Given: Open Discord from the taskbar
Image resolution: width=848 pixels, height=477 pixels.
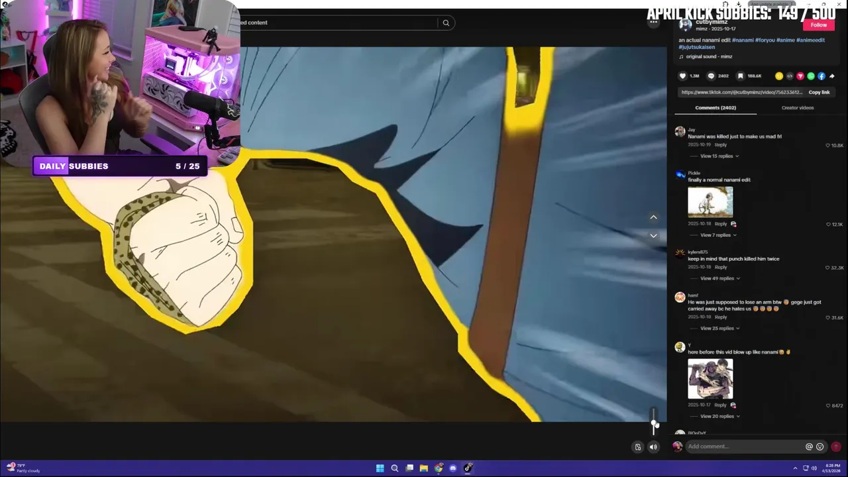Looking at the screenshot, I should coord(453,468).
